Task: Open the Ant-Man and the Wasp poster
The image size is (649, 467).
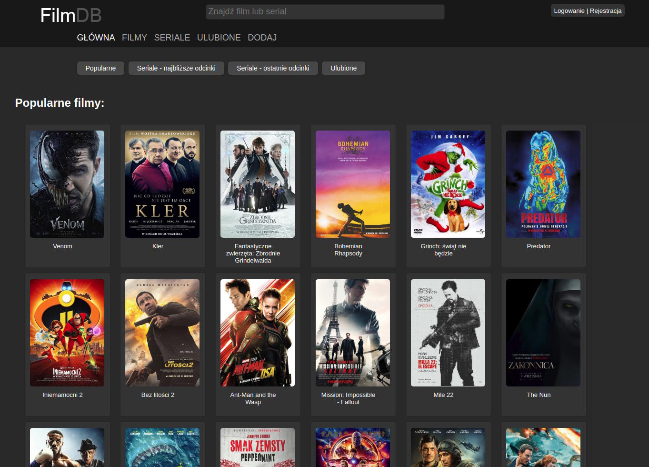Action: coord(258,333)
